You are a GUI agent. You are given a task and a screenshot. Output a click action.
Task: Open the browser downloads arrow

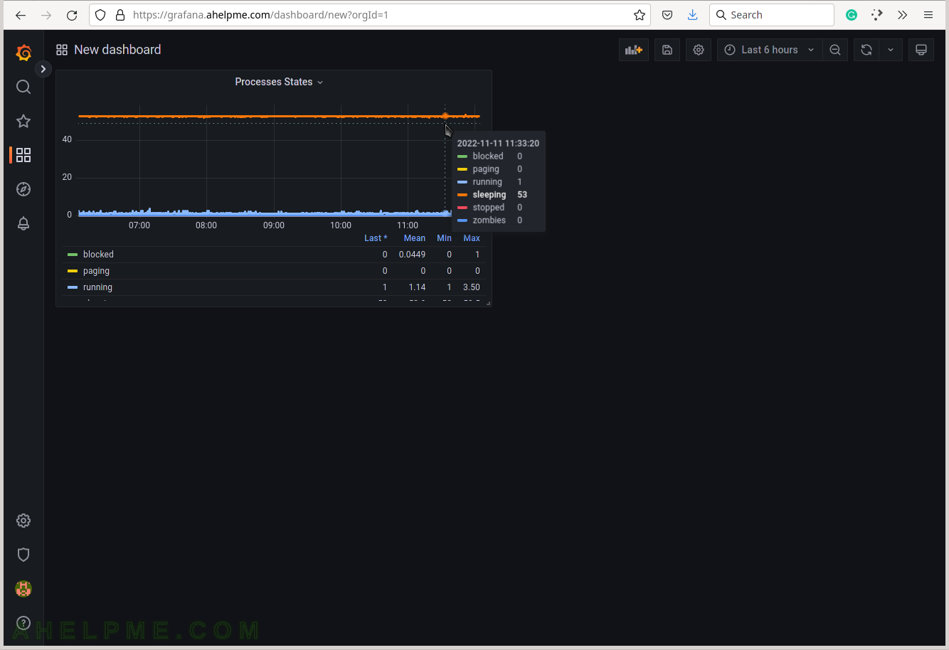693,15
